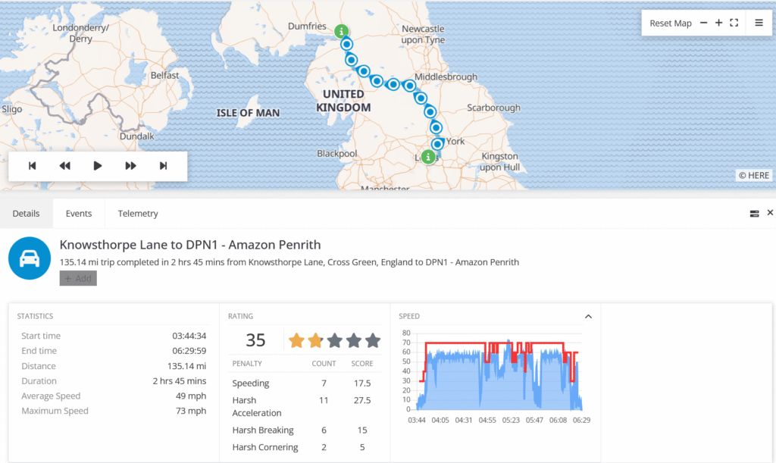Close the trip details panel
This screenshot has height=463, width=776.
(x=770, y=213)
